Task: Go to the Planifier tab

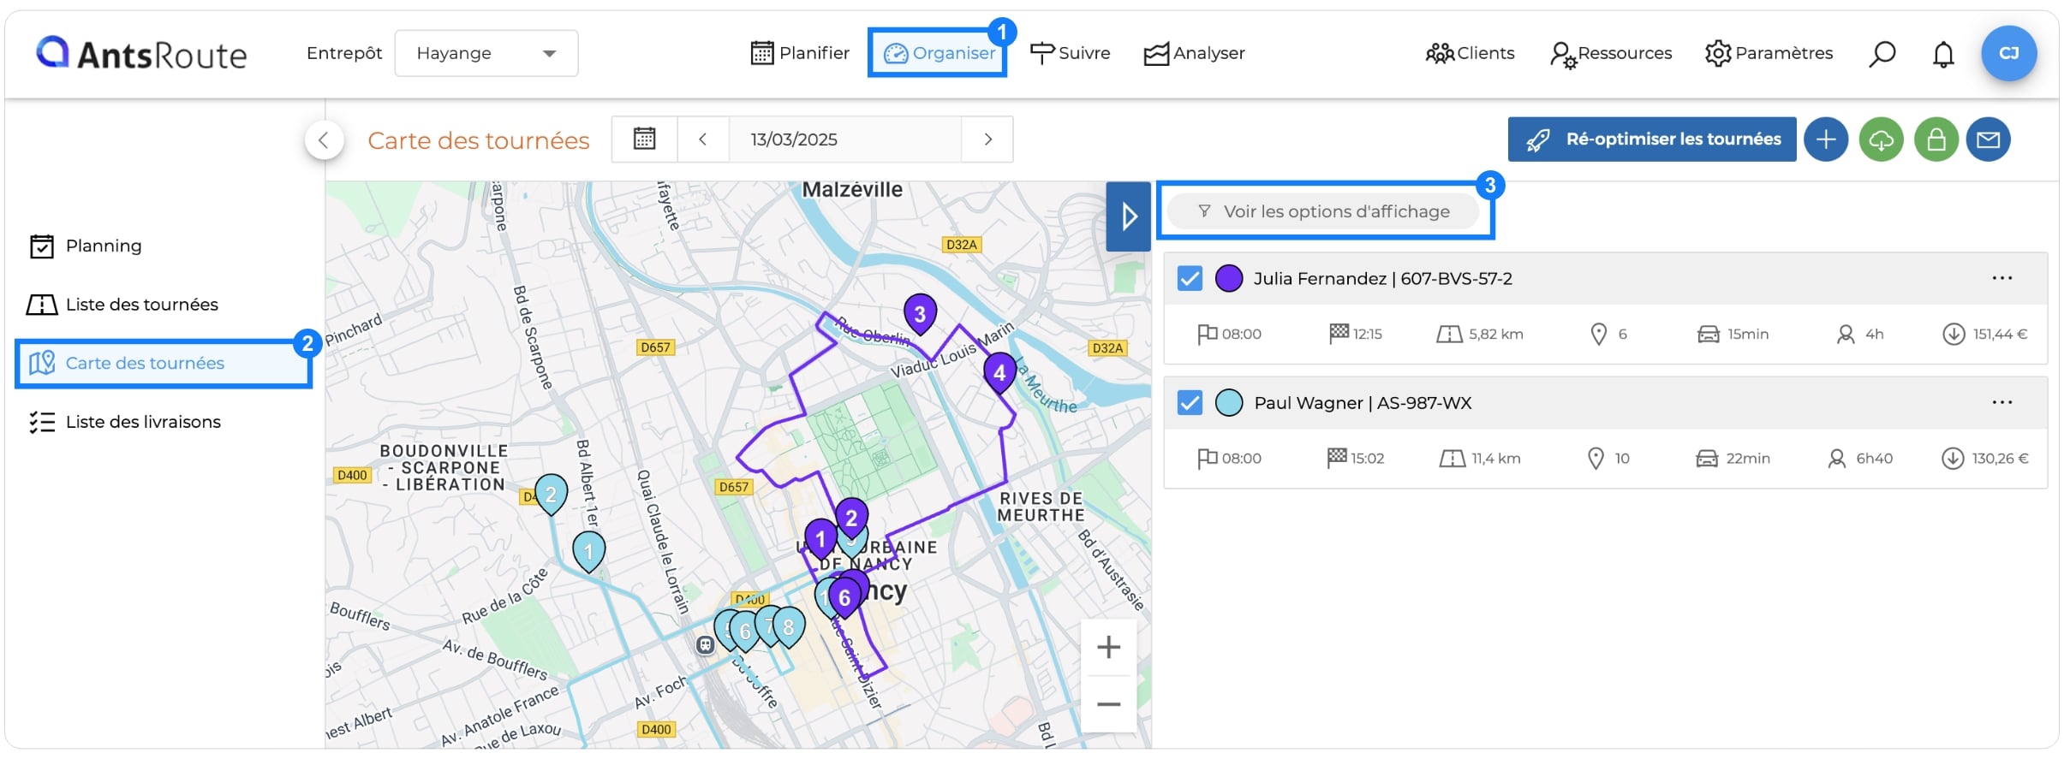Action: (x=800, y=53)
